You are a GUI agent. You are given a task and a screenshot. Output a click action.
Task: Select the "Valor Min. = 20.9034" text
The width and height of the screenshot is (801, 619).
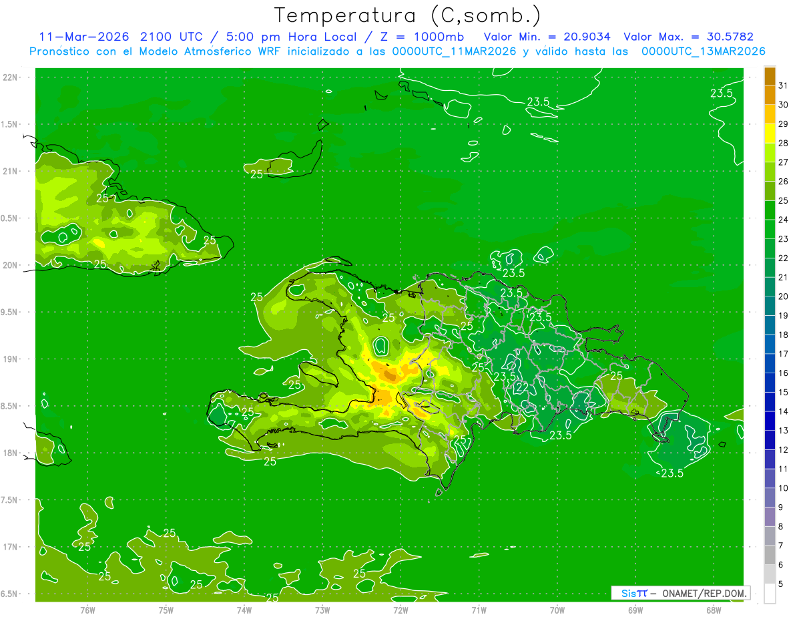click(547, 37)
